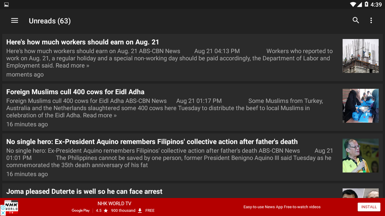Open the Eidl Adha article thumbnail

click(360, 106)
